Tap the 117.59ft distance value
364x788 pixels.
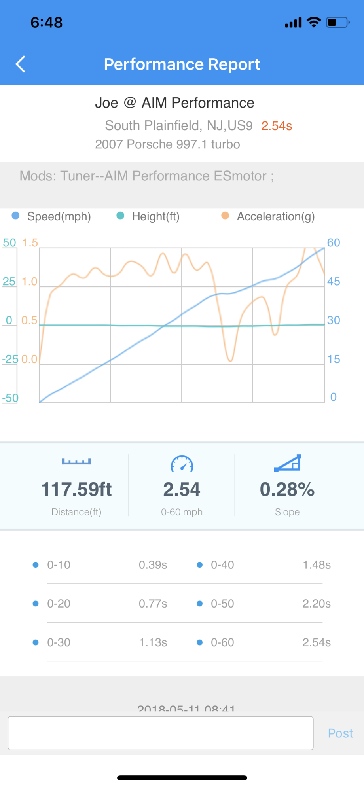76,489
